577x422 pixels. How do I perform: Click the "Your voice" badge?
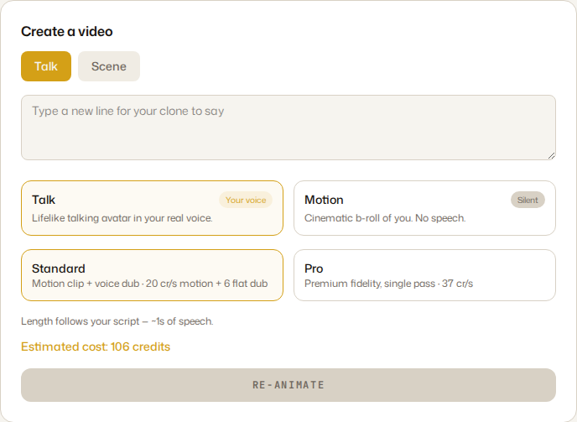pyautogui.click(x=246, y=200)
